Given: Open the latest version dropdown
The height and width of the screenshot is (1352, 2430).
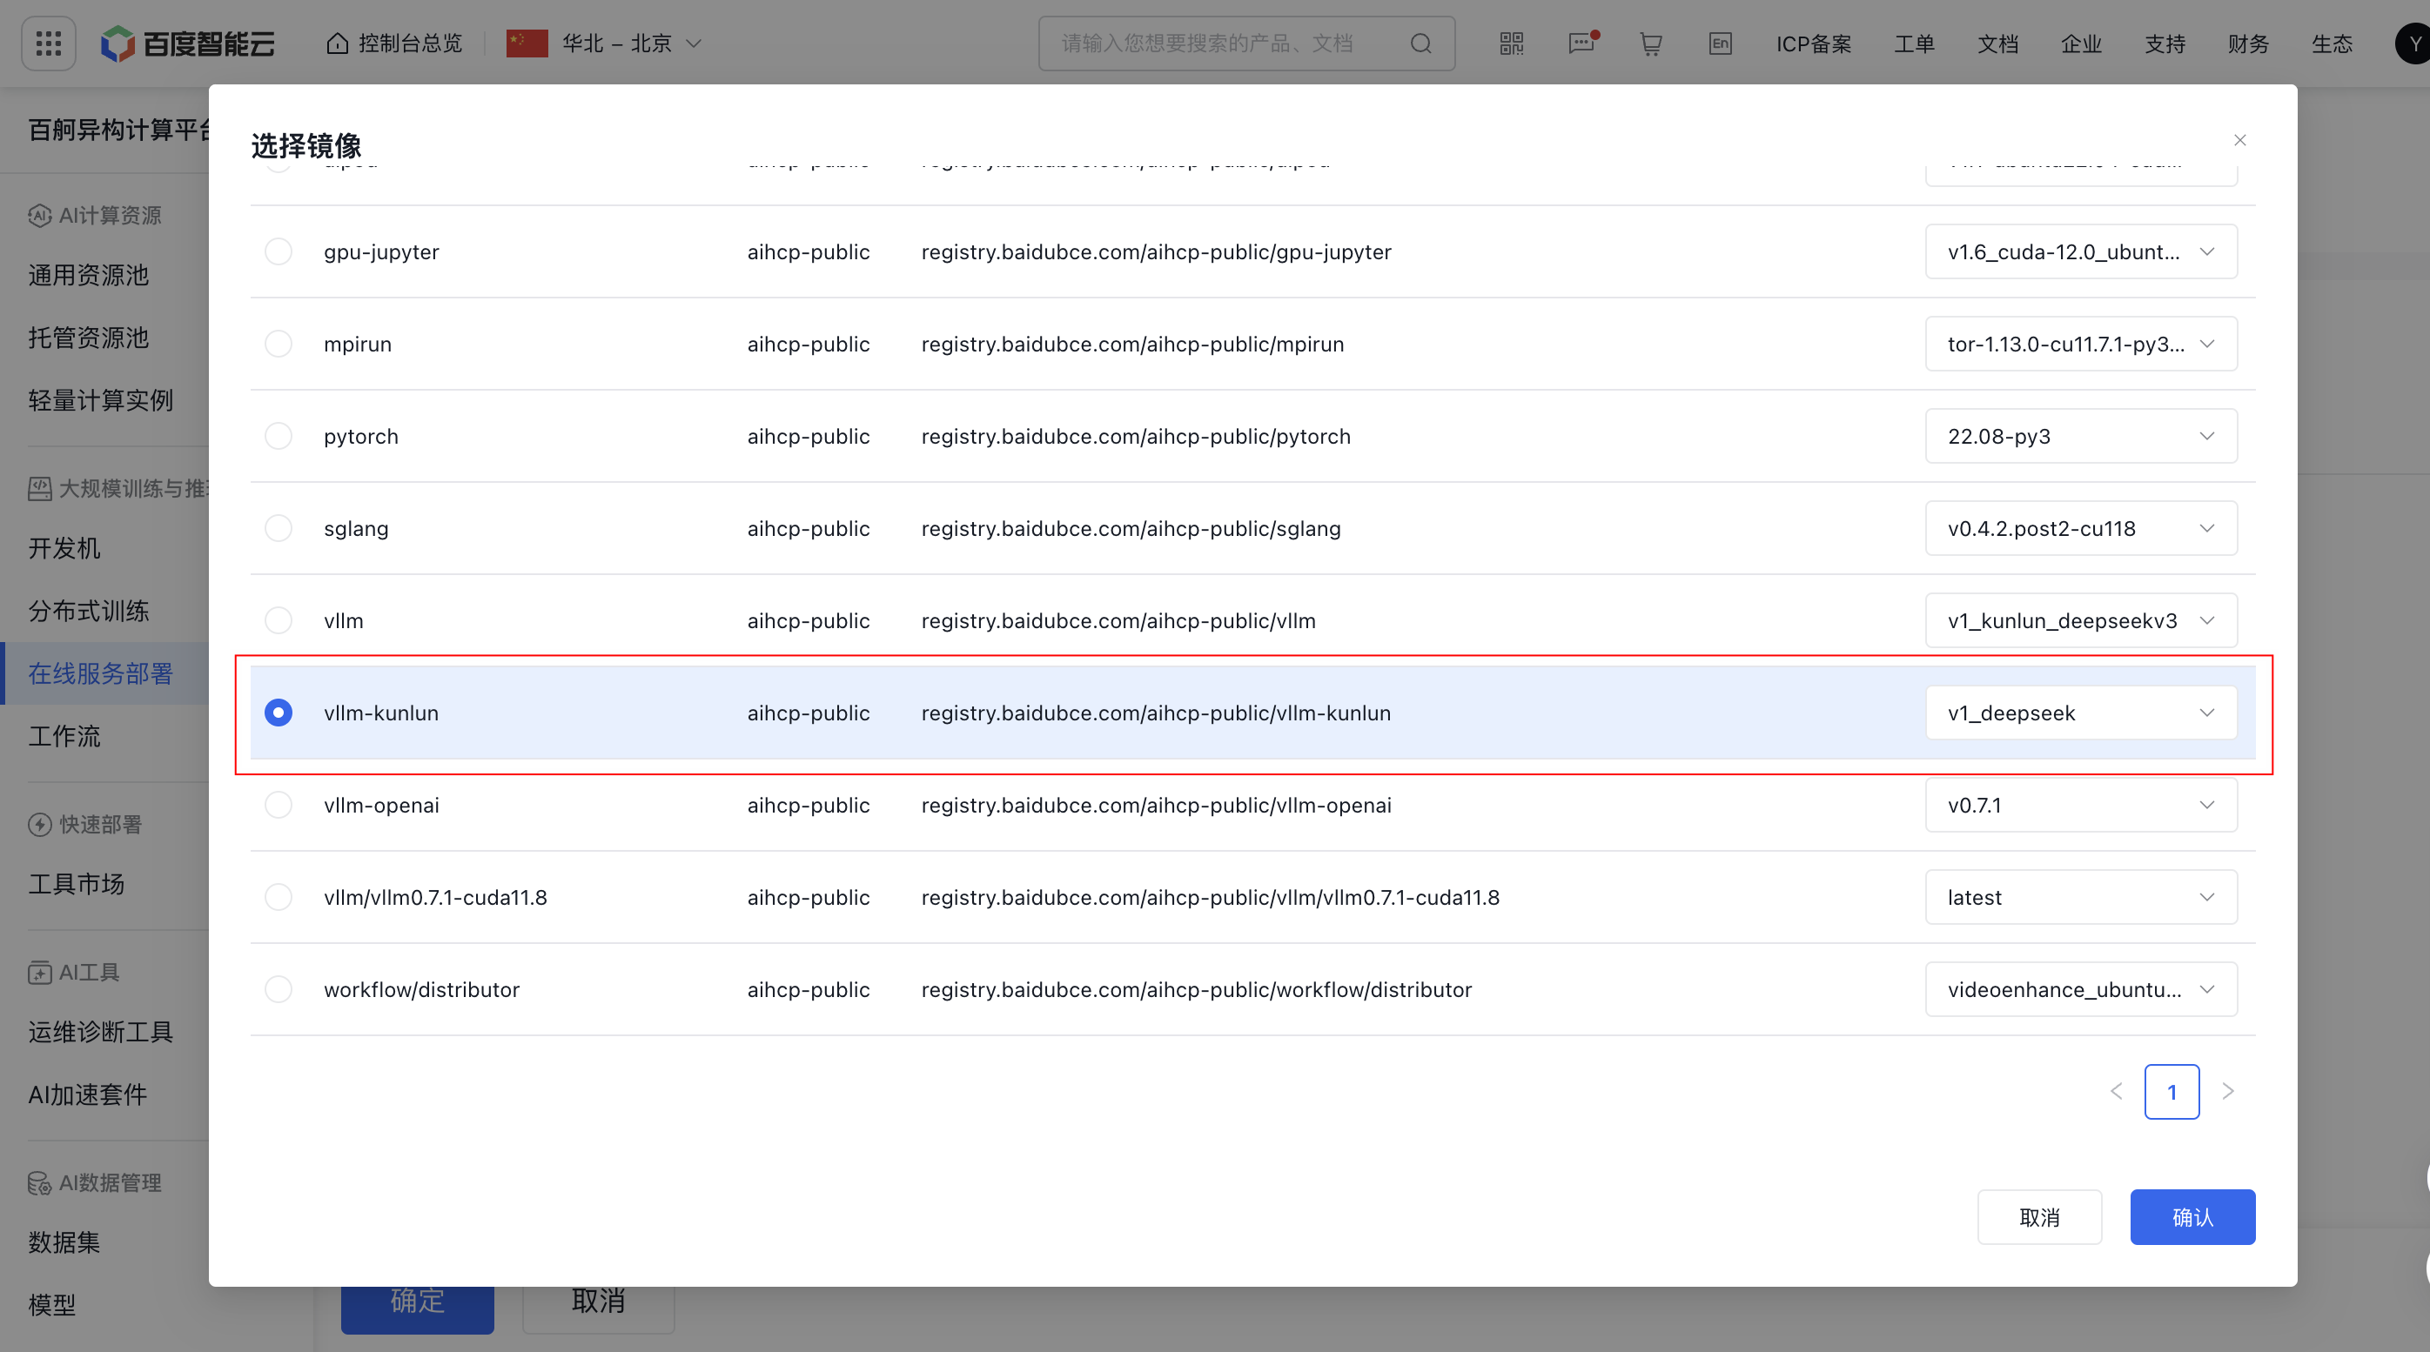Looking at the screenshot, I should click(2081, 897).
